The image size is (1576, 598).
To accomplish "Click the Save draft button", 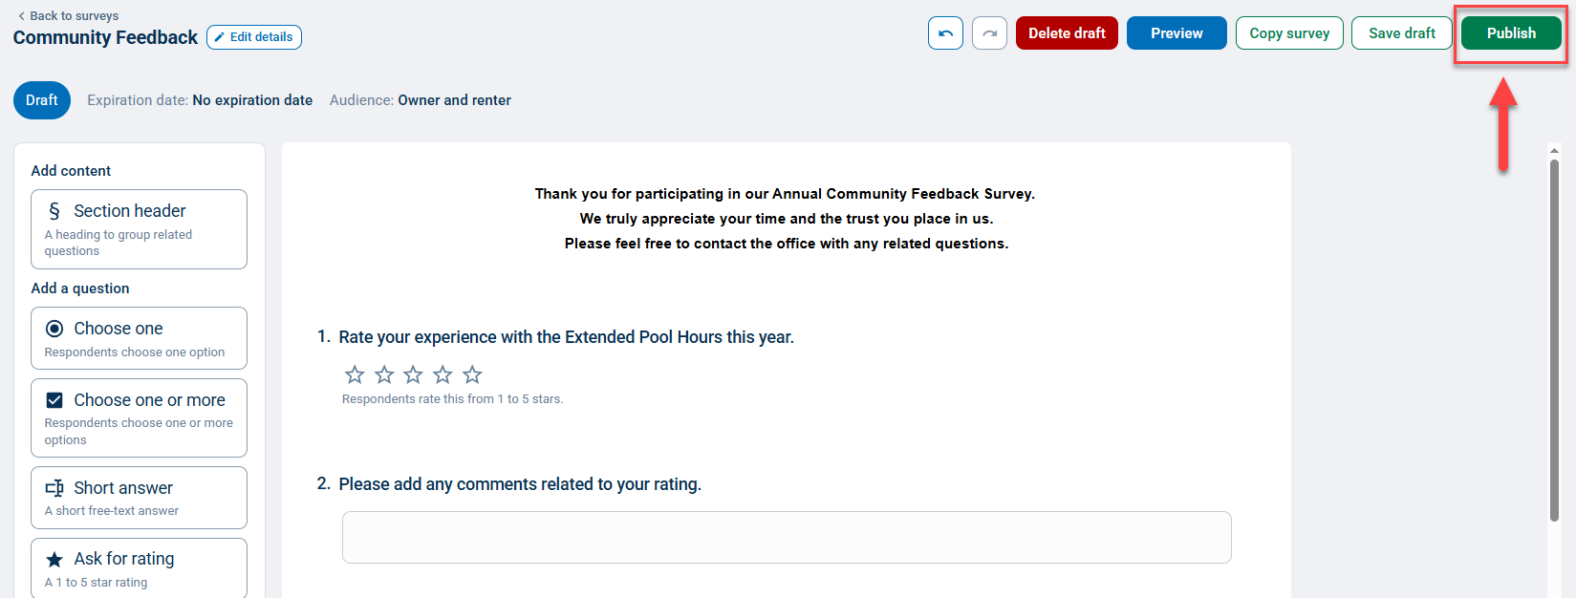I will click(1401, 33).
